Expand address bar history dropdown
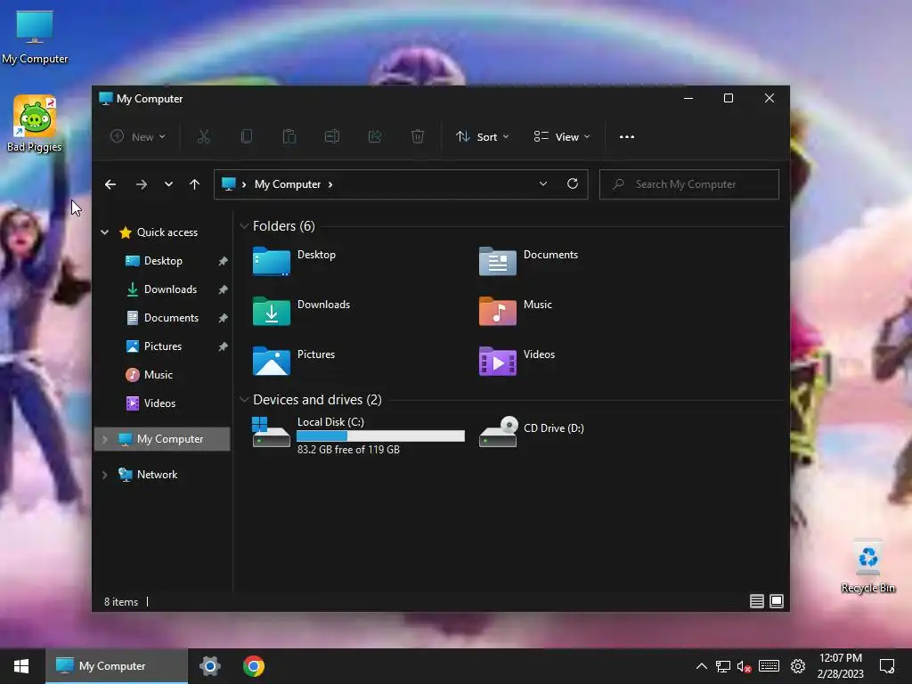 point(542,183)
